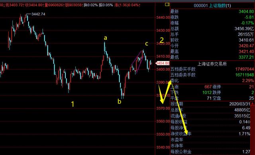Click the 委比 value 2.29%

coord(248,80)
